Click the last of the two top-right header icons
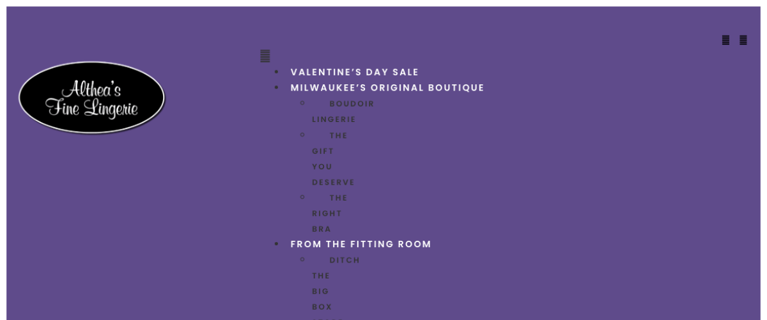Screen dimensions: 767x320 [x=743, y=40]
